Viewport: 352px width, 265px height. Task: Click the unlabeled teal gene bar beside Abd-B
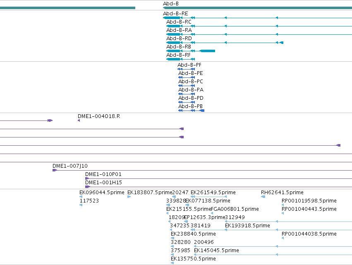click(x=67, y=8)
